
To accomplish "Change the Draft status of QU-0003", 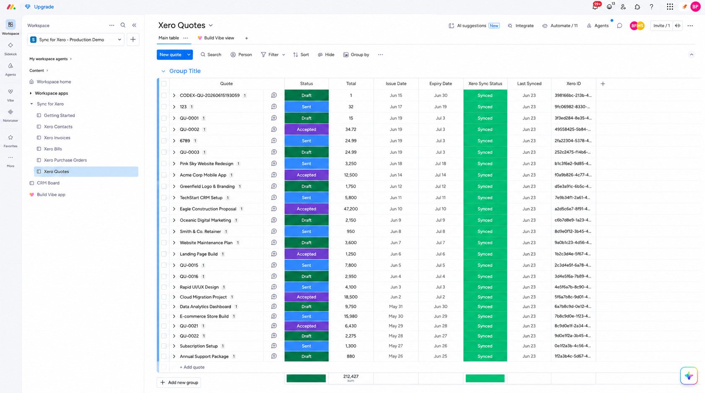I will point(306,152).
